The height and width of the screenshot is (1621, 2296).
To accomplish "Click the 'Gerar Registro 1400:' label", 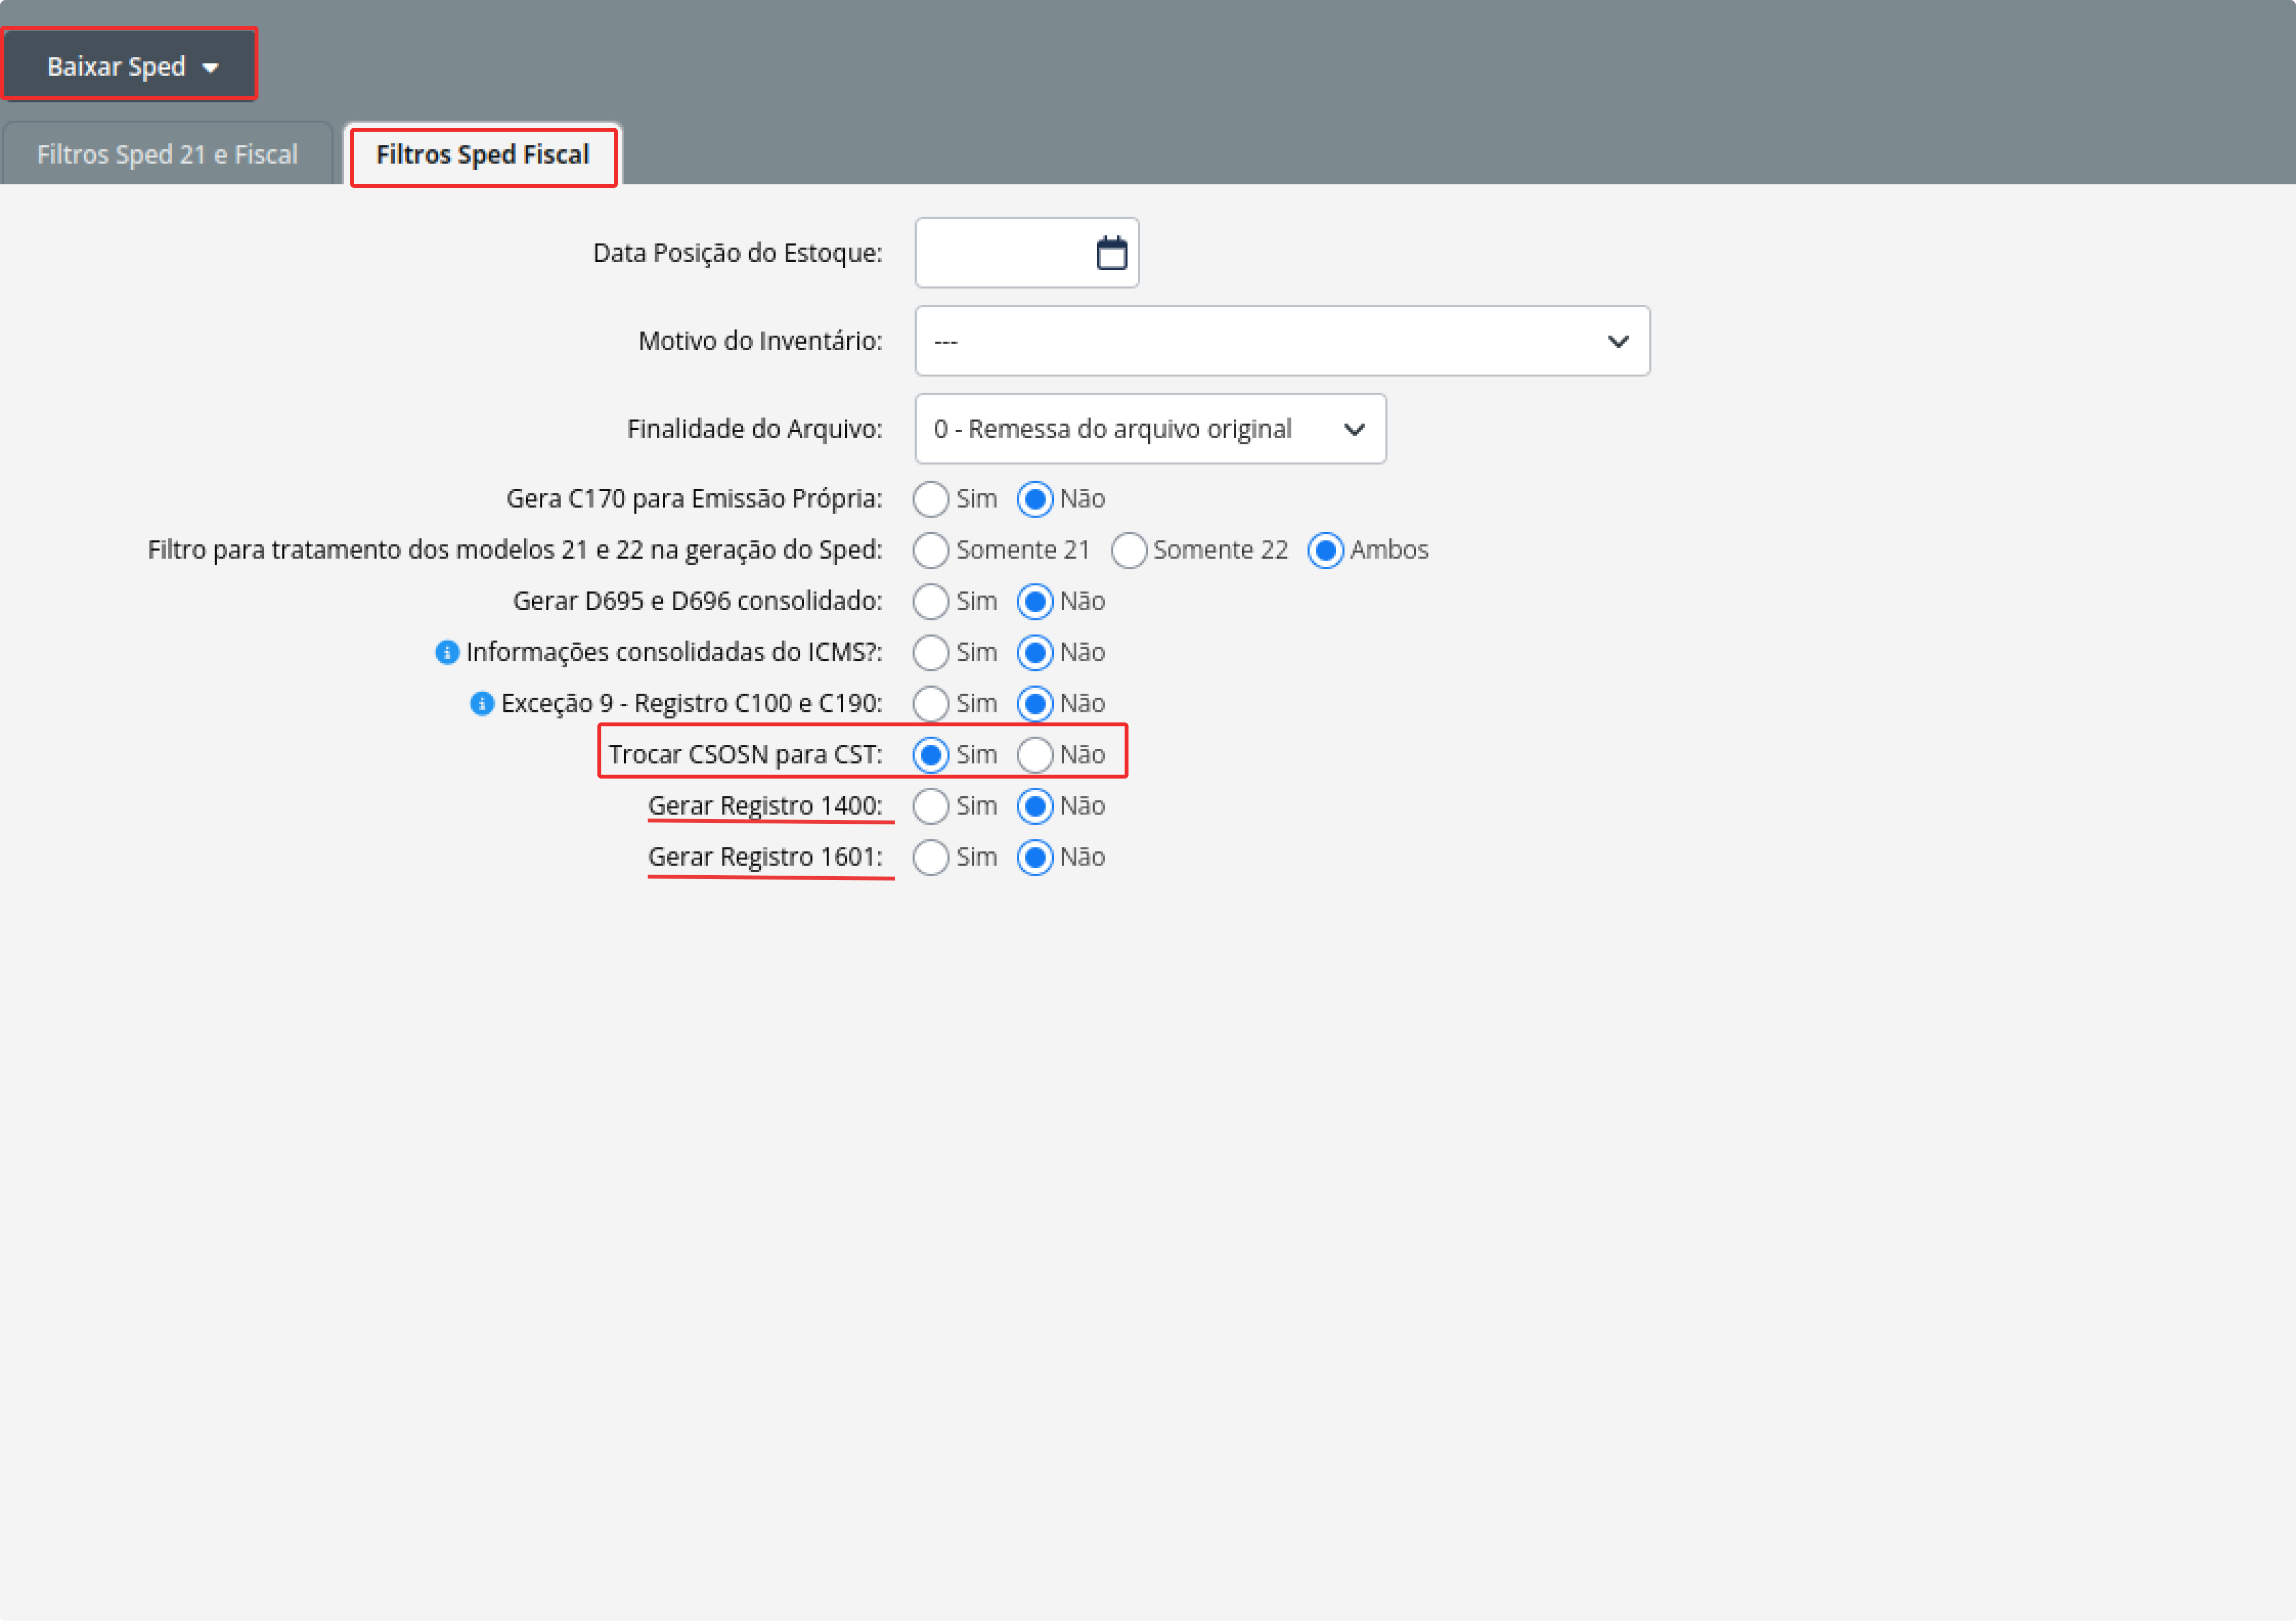I will click(x=765, y=806).
